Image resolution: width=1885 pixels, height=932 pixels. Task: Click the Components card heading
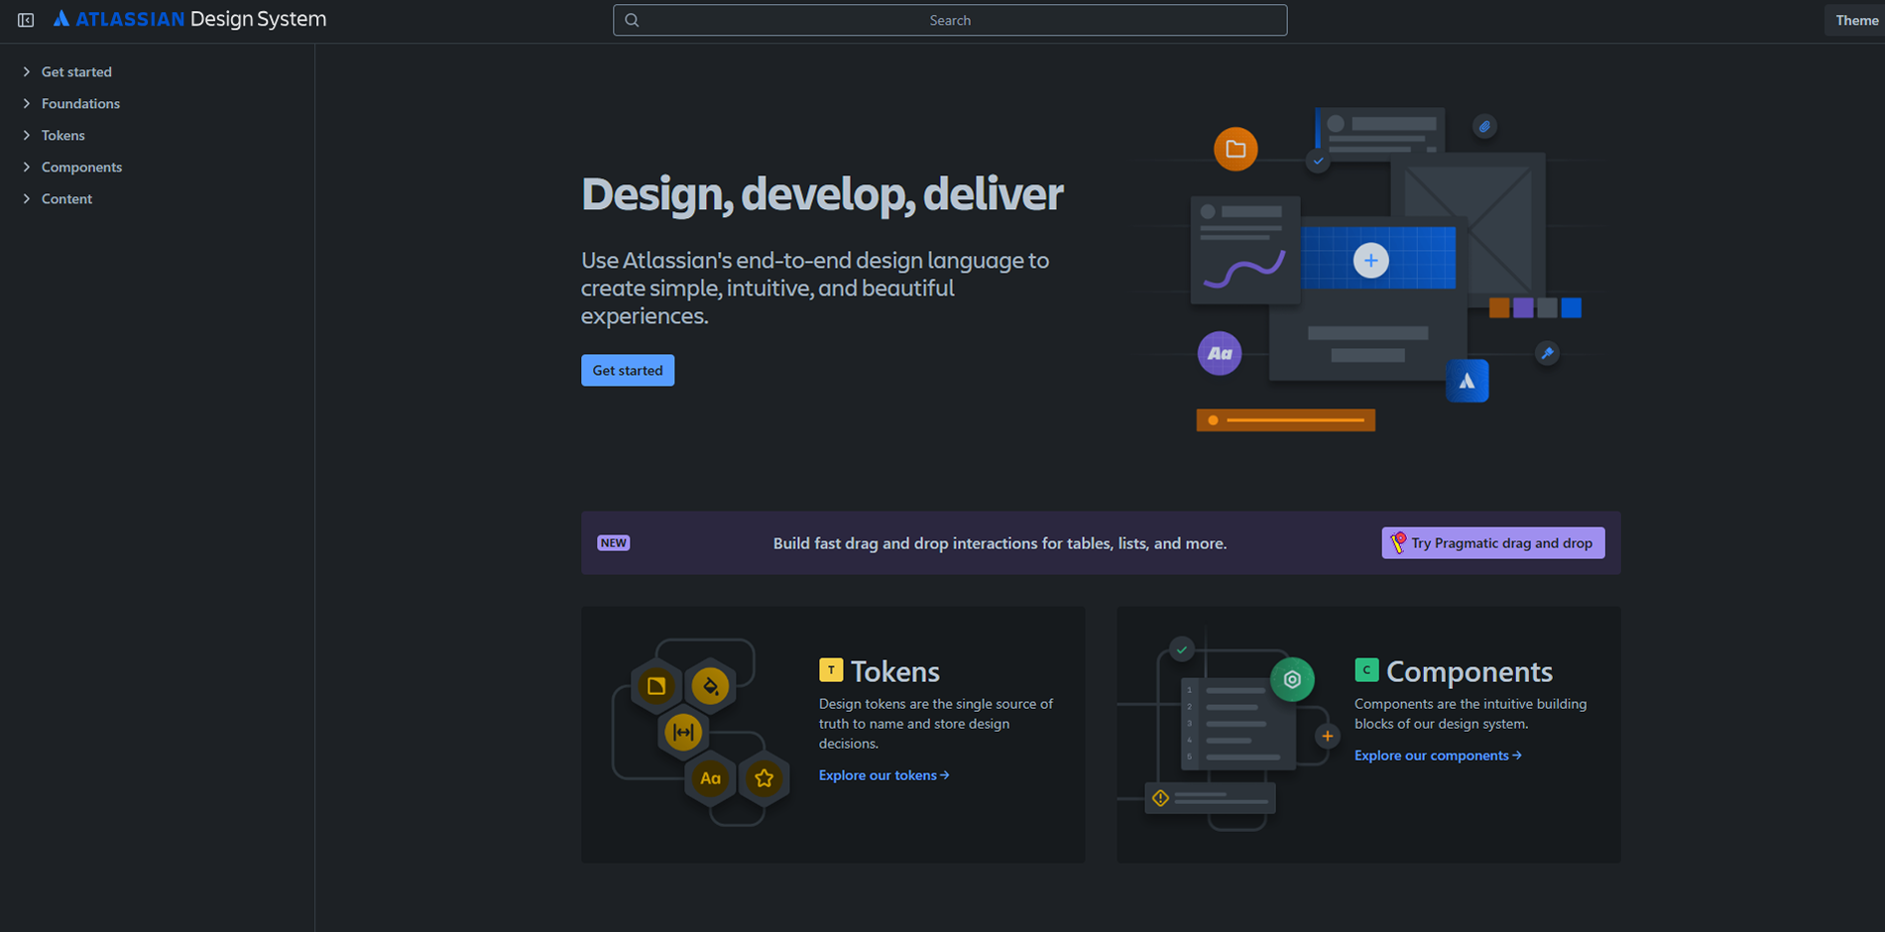pos(1470,671)
